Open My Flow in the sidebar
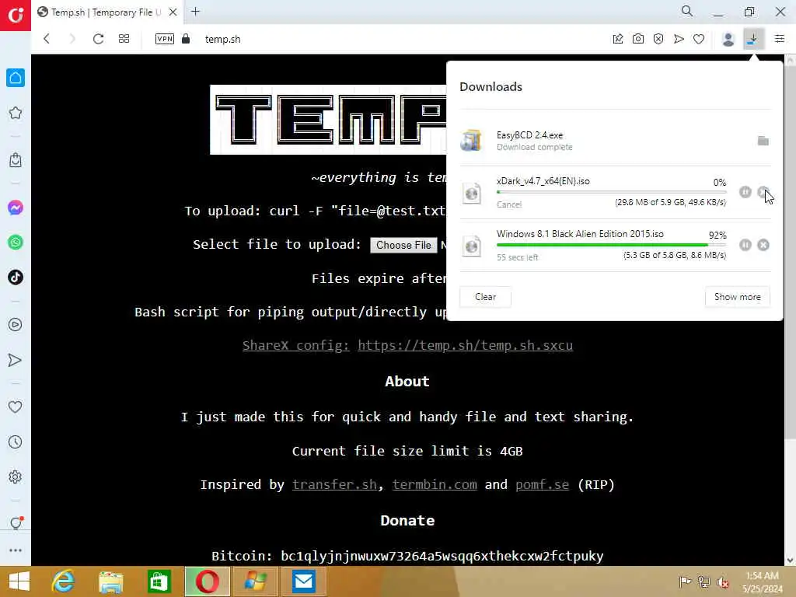796x597 pixels. coord(16,360)
